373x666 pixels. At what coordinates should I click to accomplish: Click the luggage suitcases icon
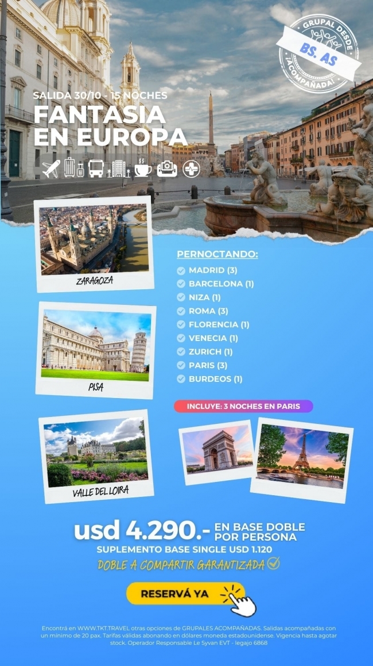[x=73, y=168]
